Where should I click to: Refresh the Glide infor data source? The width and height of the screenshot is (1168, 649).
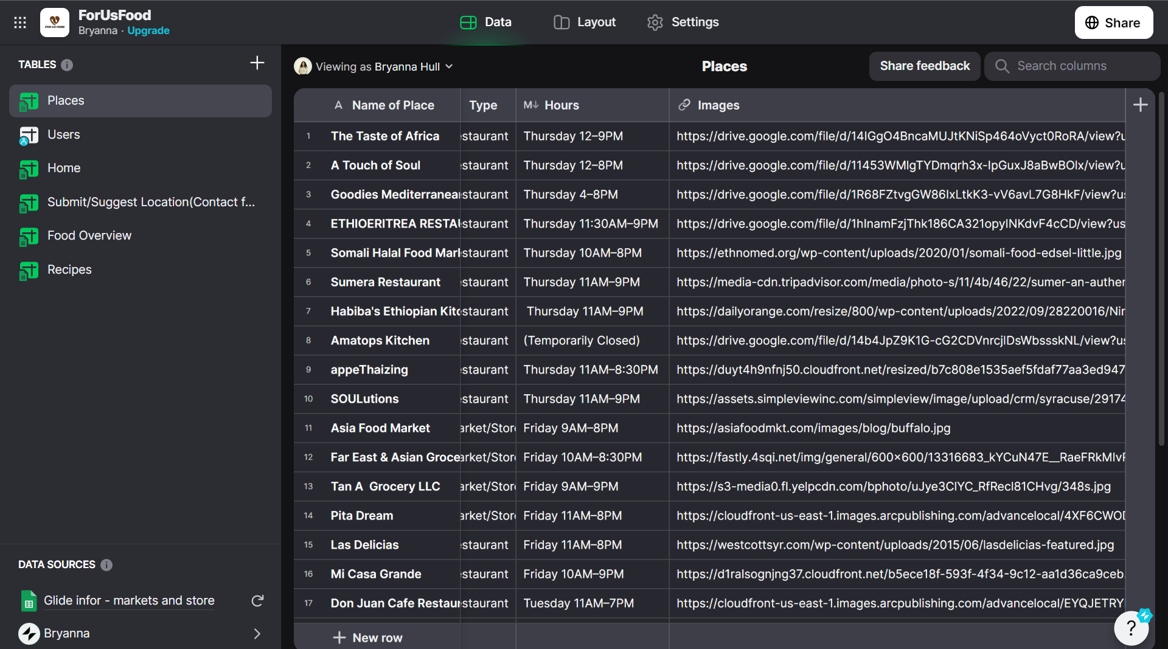257,601
